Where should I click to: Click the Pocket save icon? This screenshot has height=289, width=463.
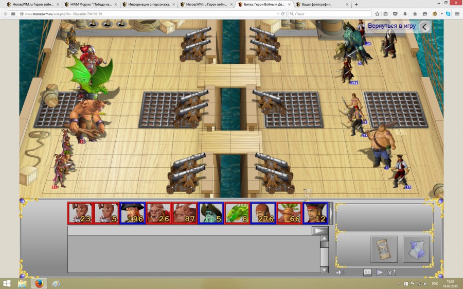click(396, 14)
